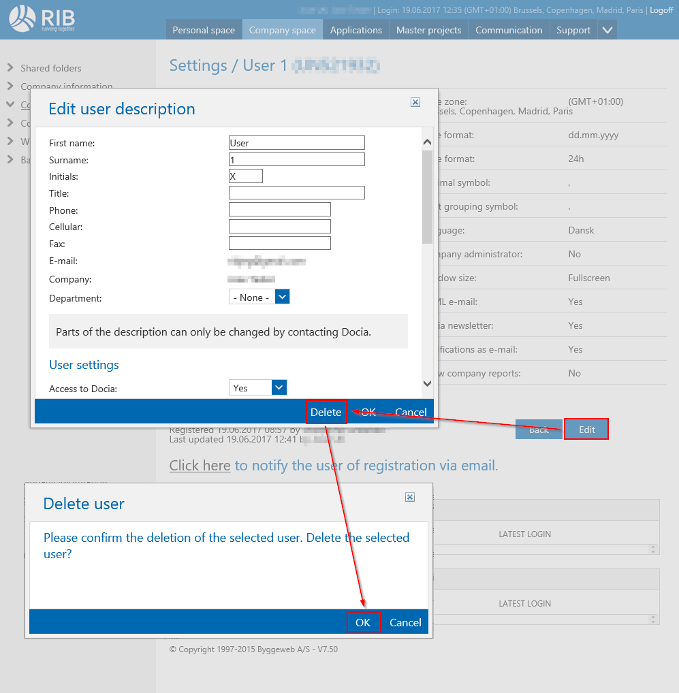The height and width of the screenshot is (693, 679).
Task: Click the Logoff link
Action: (x=661, y=10)
